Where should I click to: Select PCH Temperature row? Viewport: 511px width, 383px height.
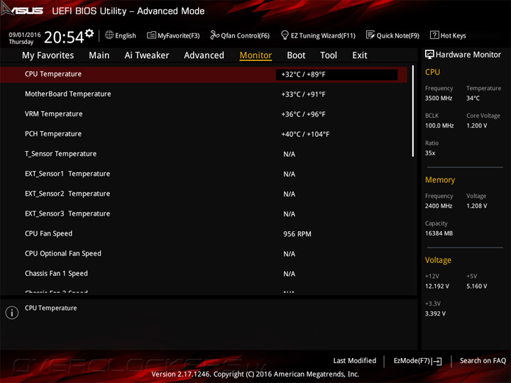click(x=204, y=134)
